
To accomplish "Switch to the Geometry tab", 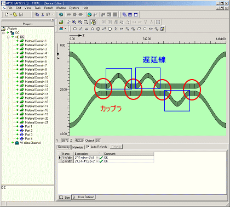I will (x=64, y=147).
